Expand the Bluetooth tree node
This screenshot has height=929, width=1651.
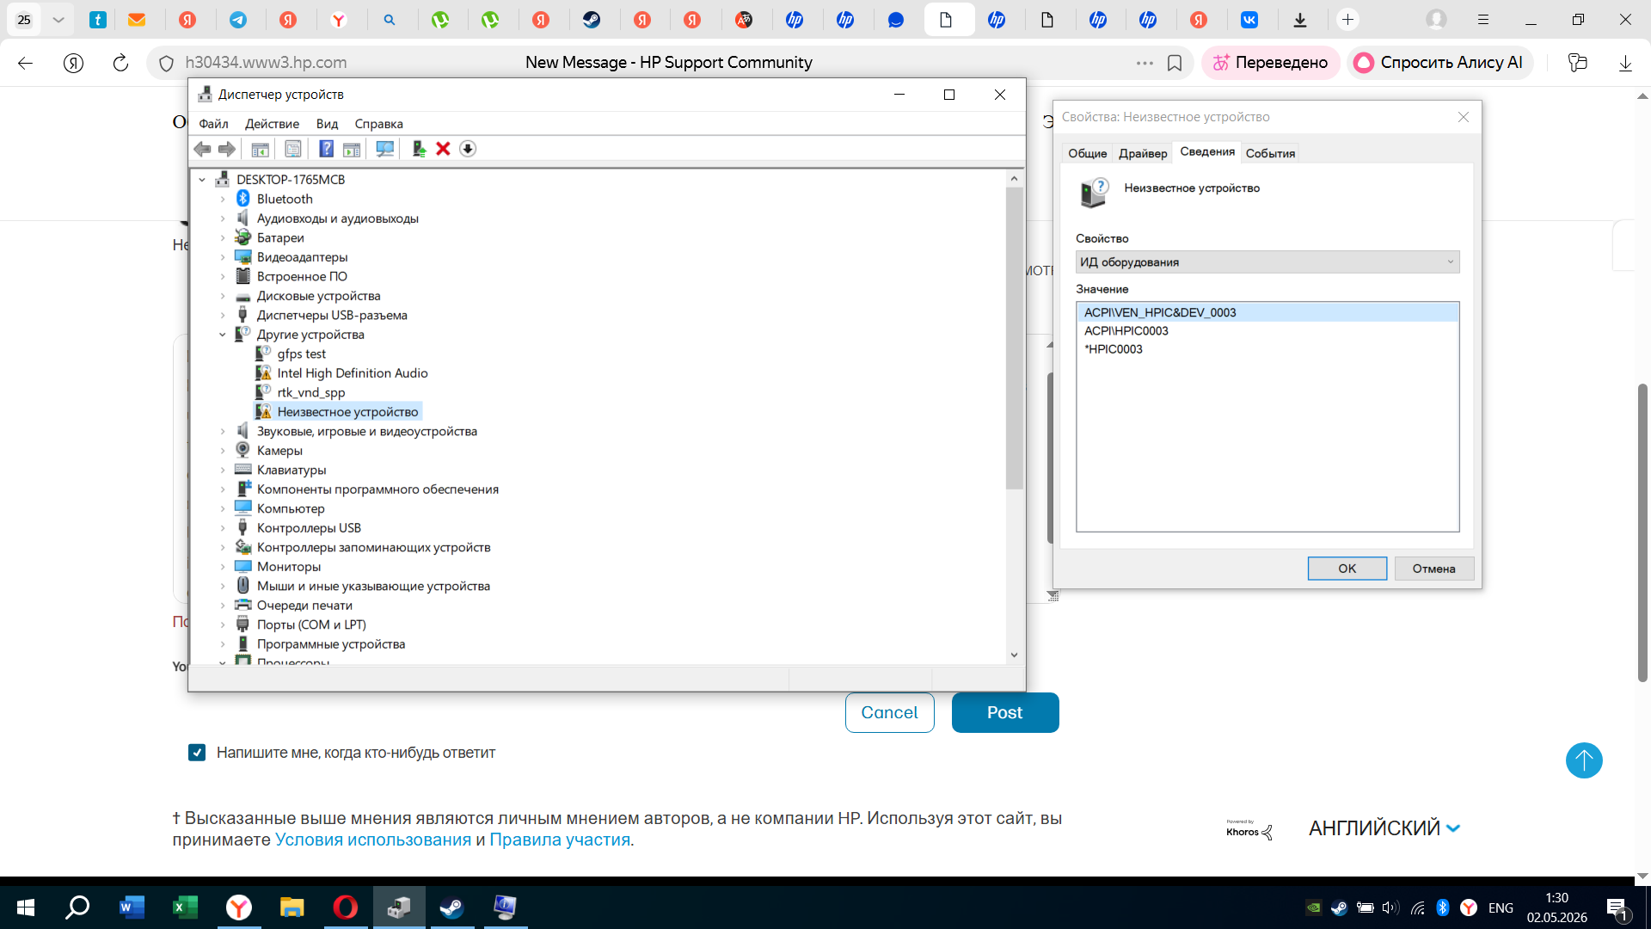[223, 199]
